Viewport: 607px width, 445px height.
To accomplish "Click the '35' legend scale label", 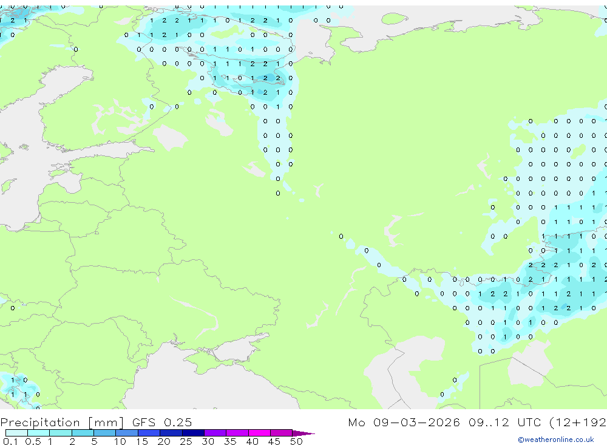I will [230, 441].
